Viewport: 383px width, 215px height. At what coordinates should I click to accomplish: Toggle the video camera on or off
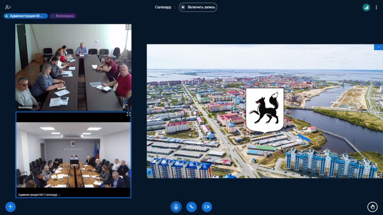(207, 207)
